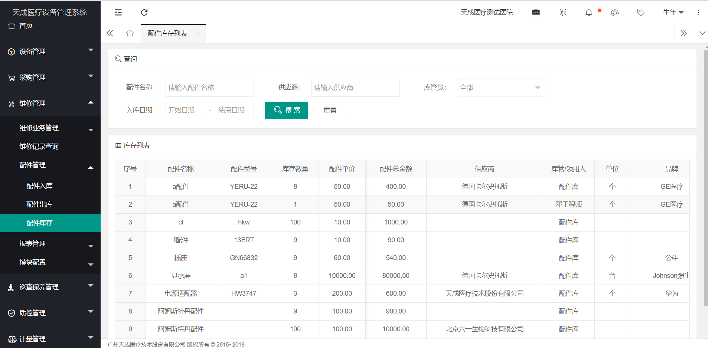Click the 库存列表 section title

coord(137,145)
